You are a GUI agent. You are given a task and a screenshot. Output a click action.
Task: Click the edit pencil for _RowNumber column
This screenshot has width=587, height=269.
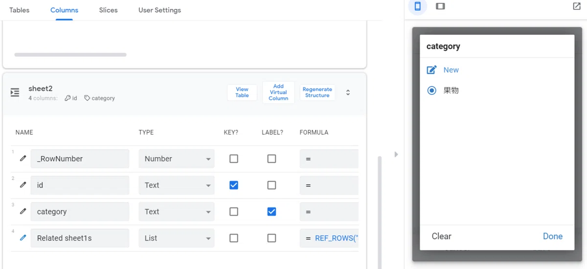pyautogui.click(x=23, y=159)
